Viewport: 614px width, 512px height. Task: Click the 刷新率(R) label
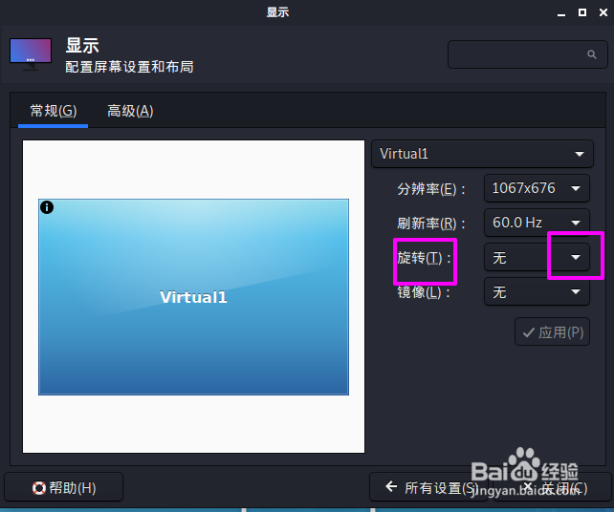click(x=431, y=224)
